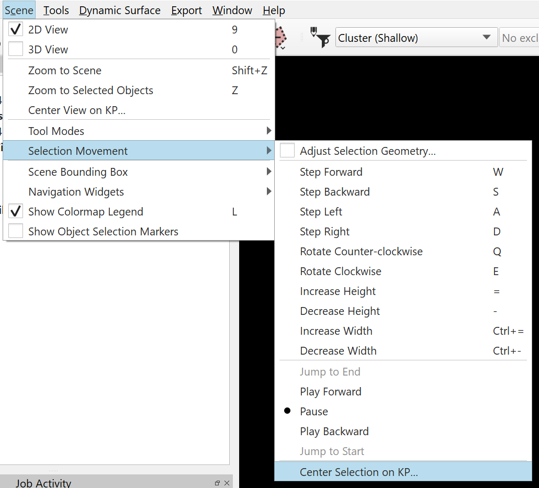Click the No exclusion field
Screen dimensions: 539x488
coord(519,38)
